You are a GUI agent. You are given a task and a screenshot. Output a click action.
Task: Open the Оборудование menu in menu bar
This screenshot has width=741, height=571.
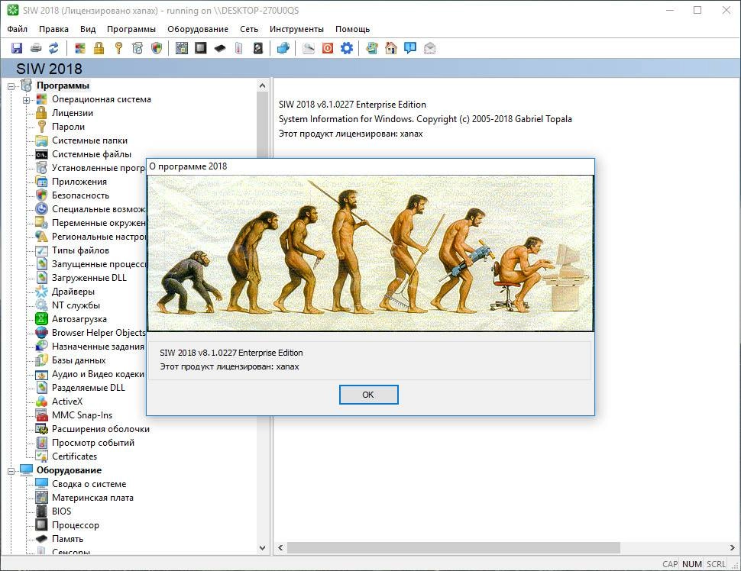pos(198,29)
